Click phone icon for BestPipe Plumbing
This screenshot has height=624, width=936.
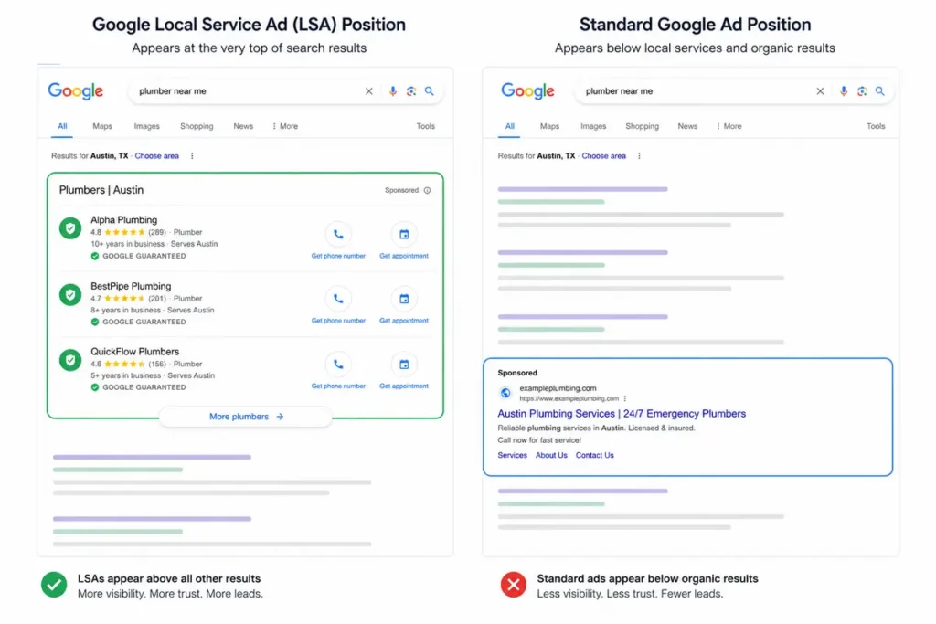point(338,299)
